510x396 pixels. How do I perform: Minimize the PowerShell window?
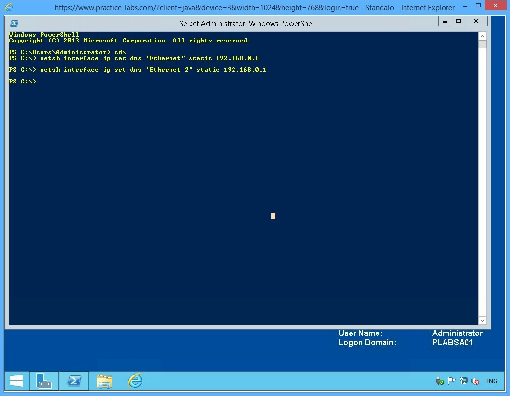pyautogui.click(x=445, y=21)
